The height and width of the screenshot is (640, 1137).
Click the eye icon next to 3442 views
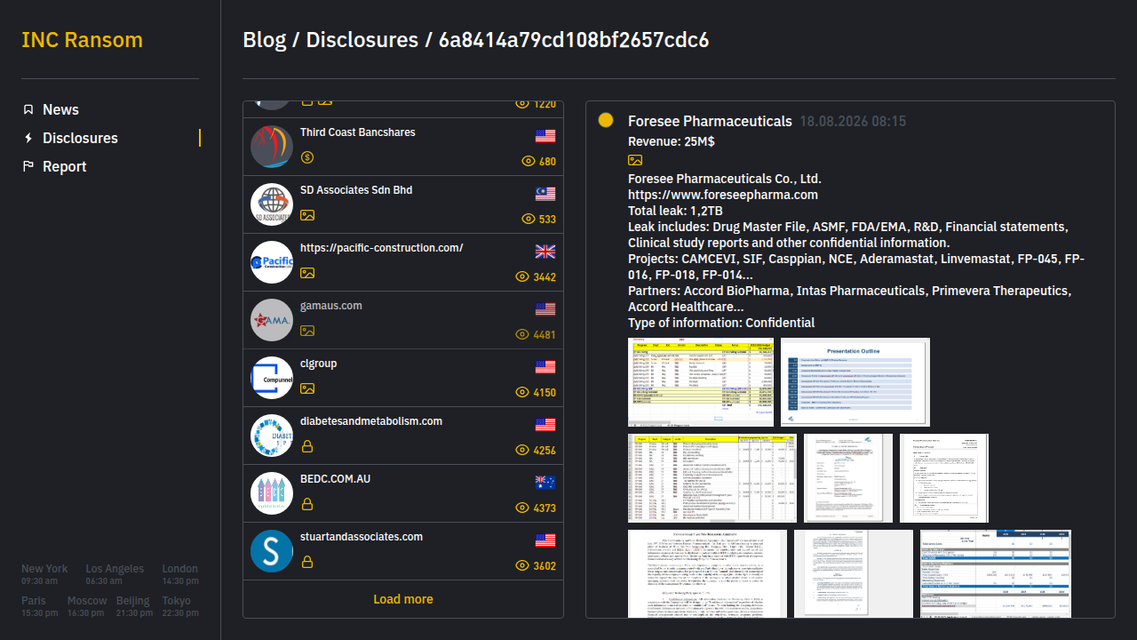point(522,277)
